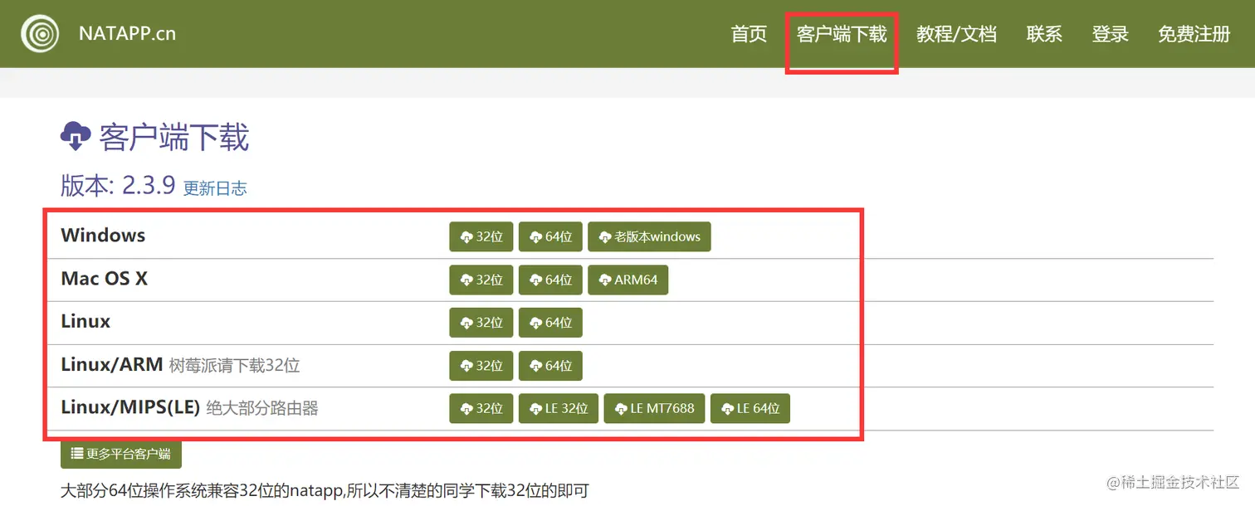Click the 绝大部分路由器 note text

coord(262,408)
